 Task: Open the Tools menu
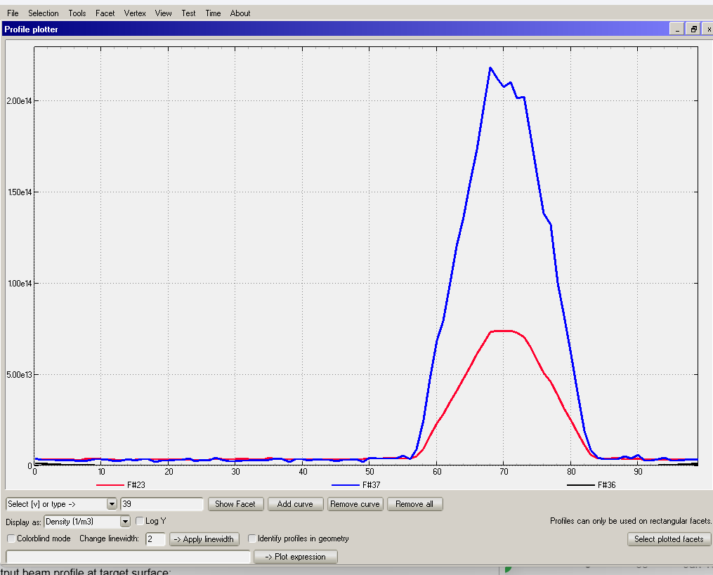(x=77, y=13)
